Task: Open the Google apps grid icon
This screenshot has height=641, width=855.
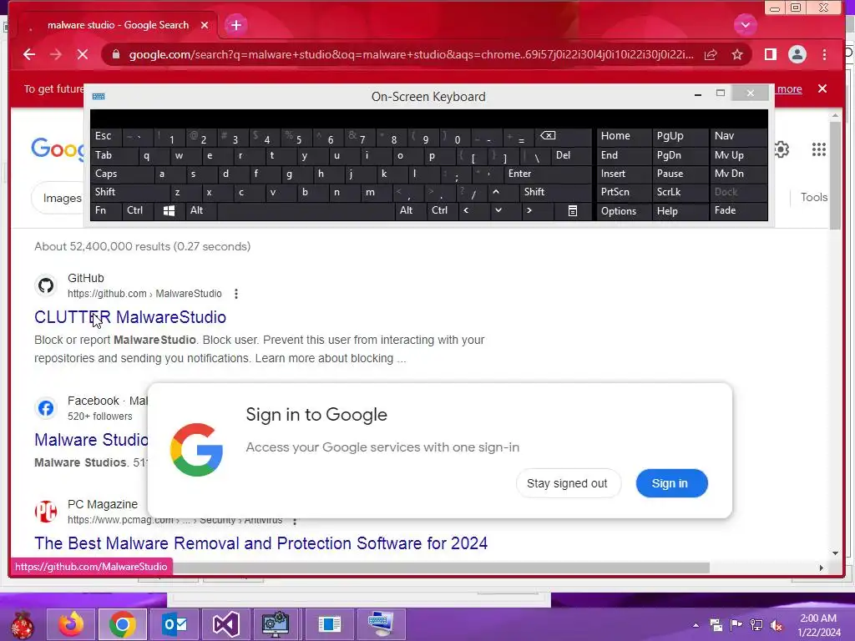Action: tap(818, 149)
